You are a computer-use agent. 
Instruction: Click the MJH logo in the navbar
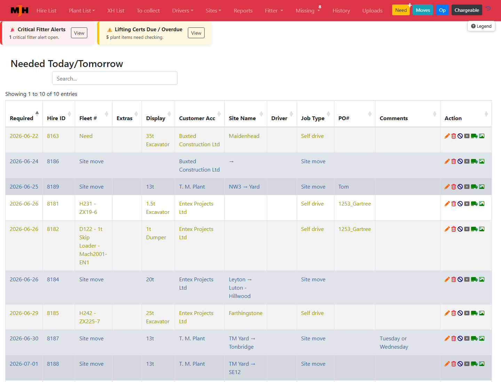[19, 10]
